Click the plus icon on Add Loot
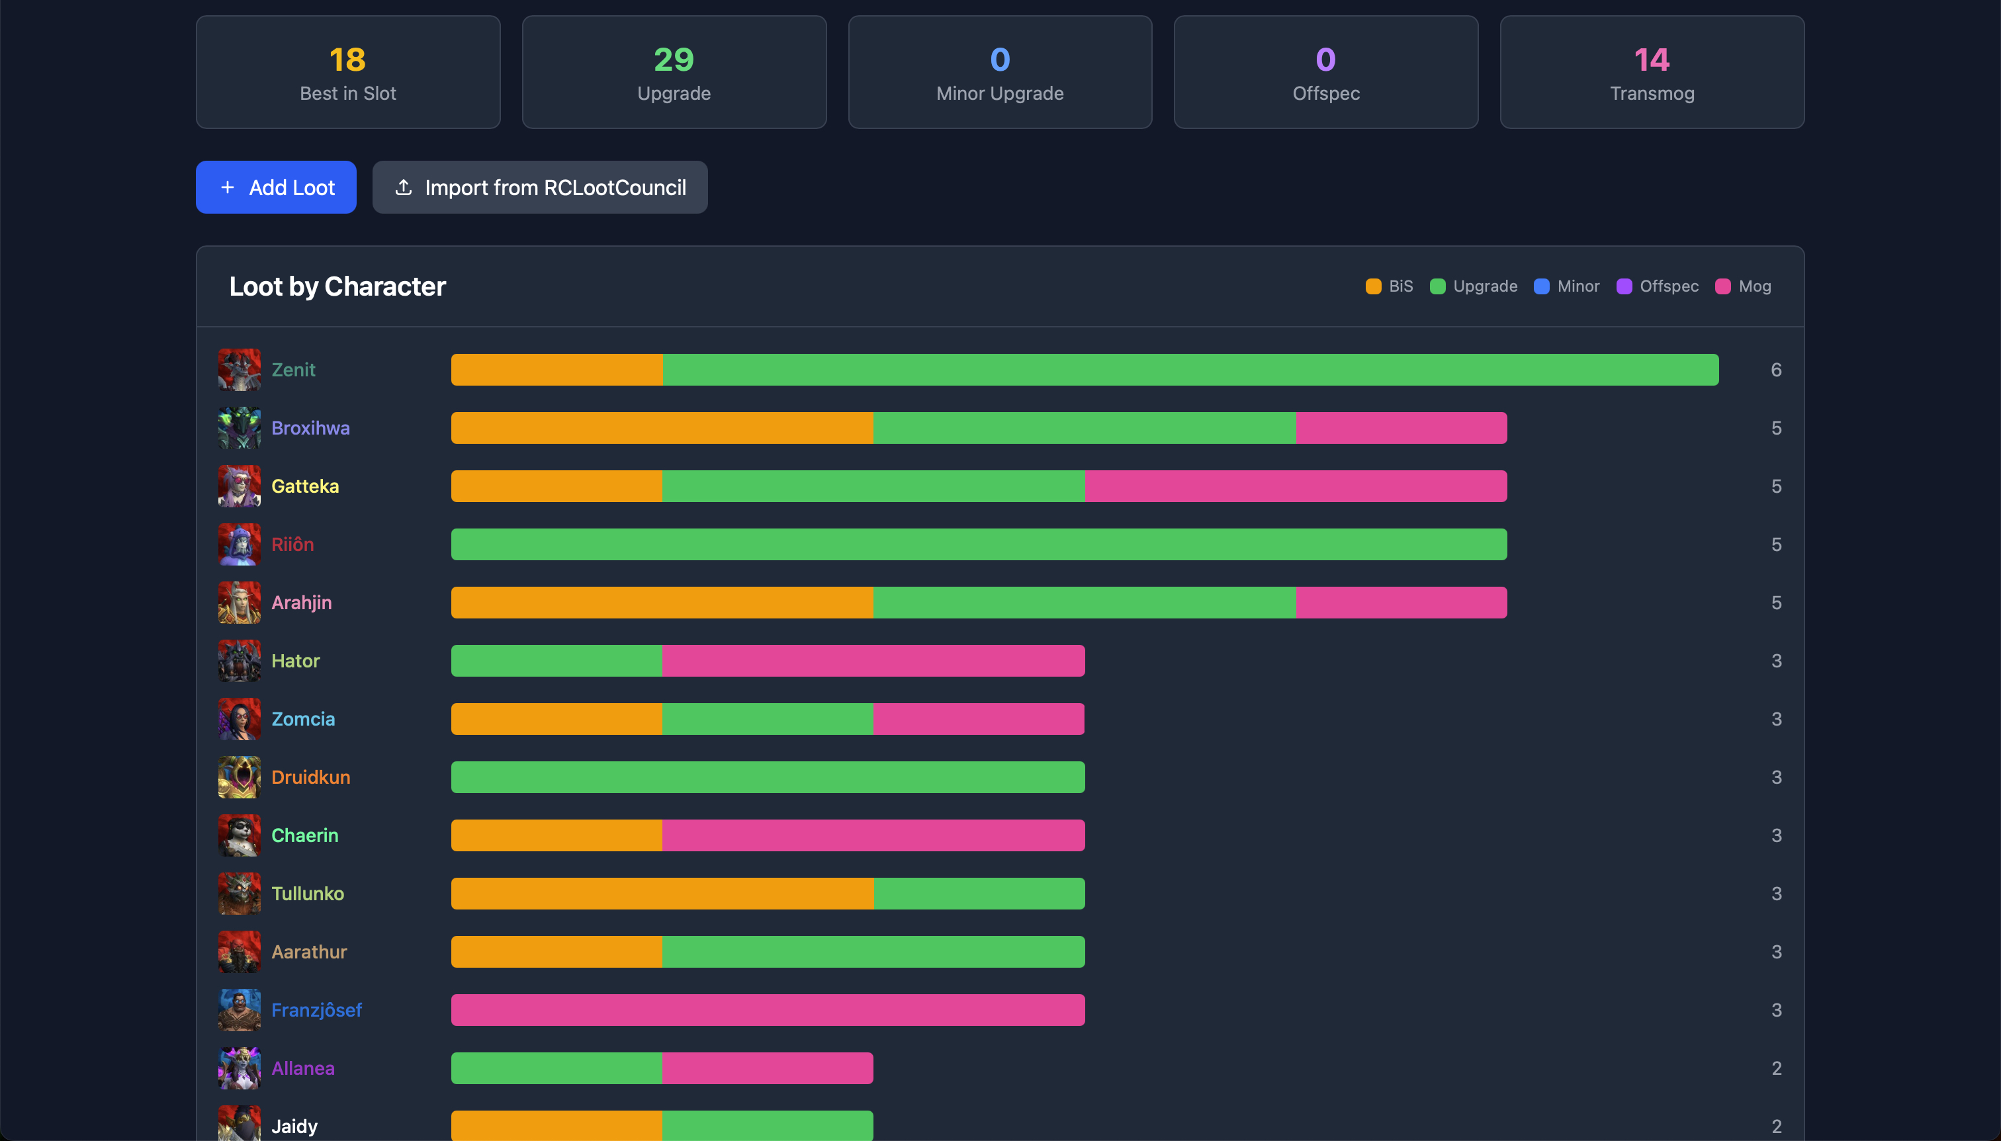 [x=228, y=187]
